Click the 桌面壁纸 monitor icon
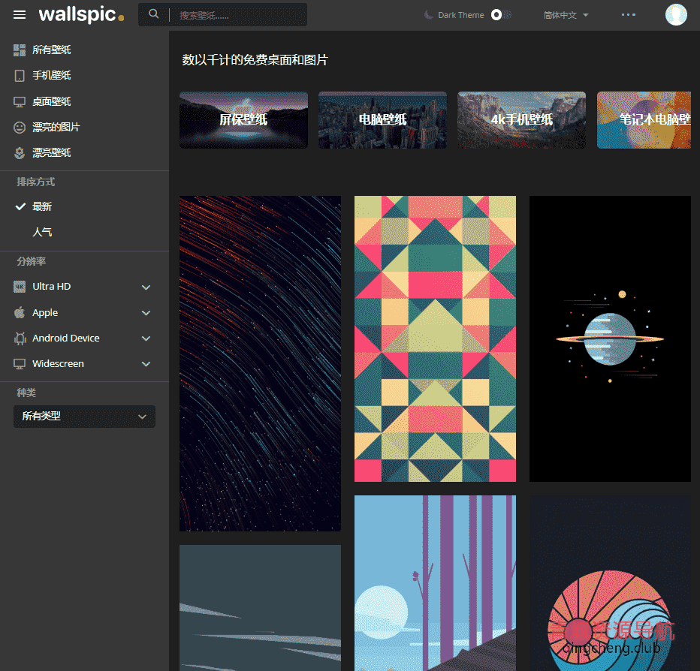The image size is (700, 671). coord(20,102)
